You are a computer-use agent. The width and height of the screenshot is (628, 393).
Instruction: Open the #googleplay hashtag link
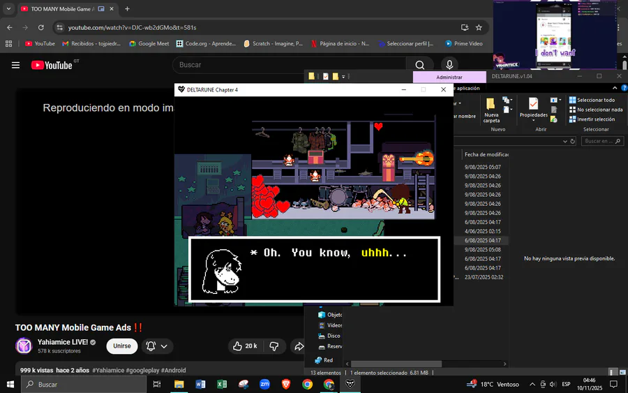pos(142,371)
